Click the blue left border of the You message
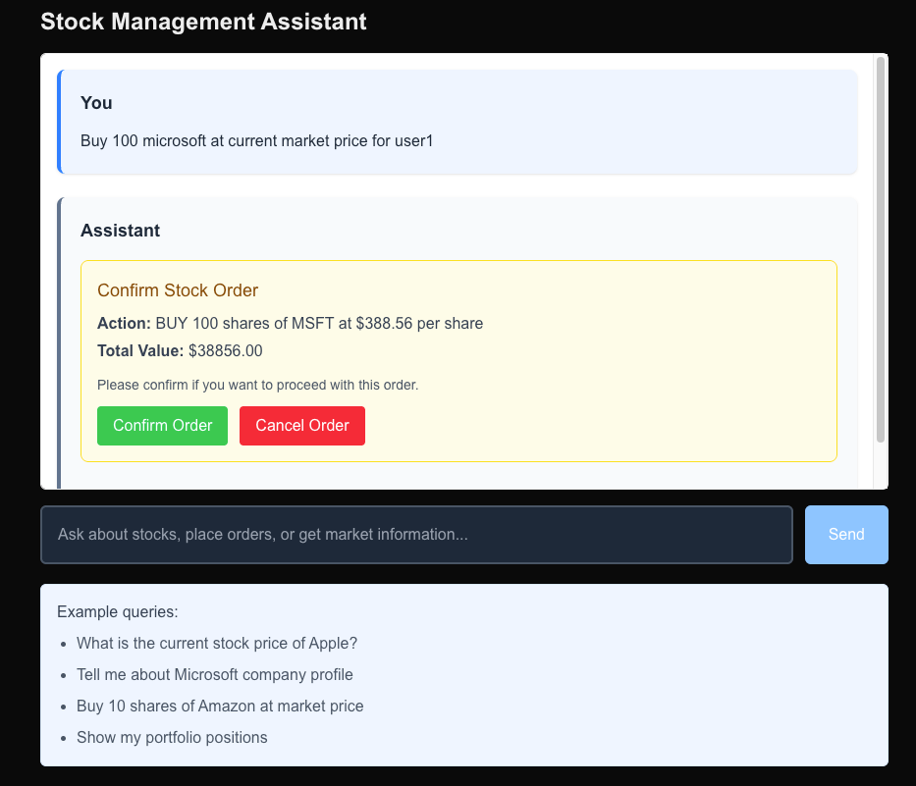Viewport: 916px width, 786px height. [x=59, y=123]
